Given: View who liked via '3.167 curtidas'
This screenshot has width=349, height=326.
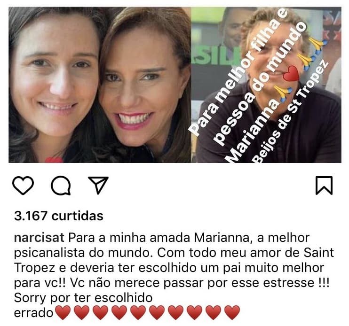Looking at the screenshot, I should click(x=59, y=216).
